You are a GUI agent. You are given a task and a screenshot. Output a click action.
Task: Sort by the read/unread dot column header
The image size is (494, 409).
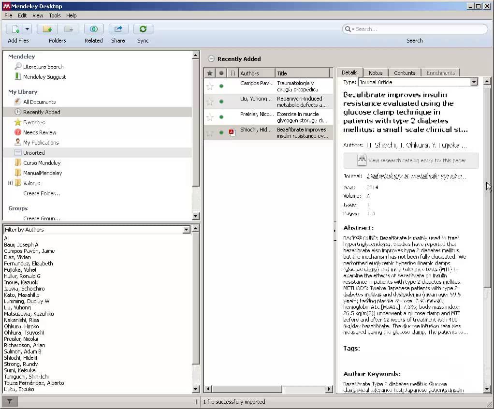coord(221,73)
